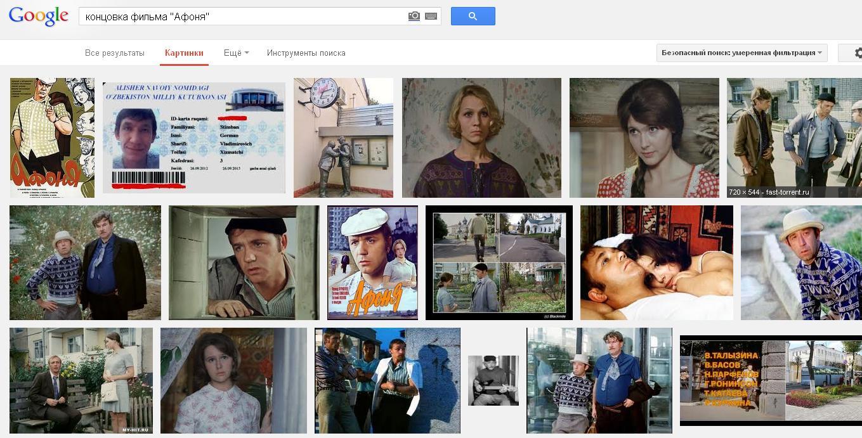
Task: Expand the "Ещё" menu
Action: (236, 53)
